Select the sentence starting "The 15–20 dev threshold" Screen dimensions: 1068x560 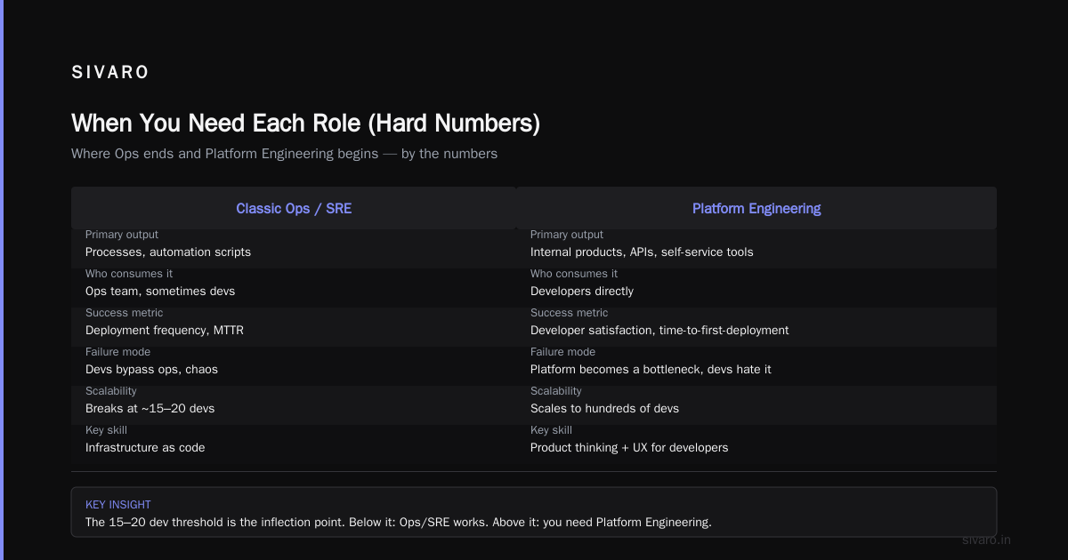pos(399,522)
